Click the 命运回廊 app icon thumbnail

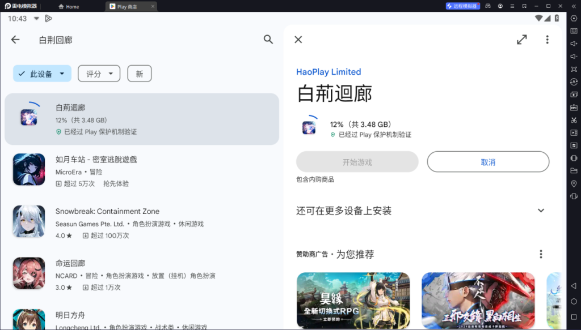point(29,273)
